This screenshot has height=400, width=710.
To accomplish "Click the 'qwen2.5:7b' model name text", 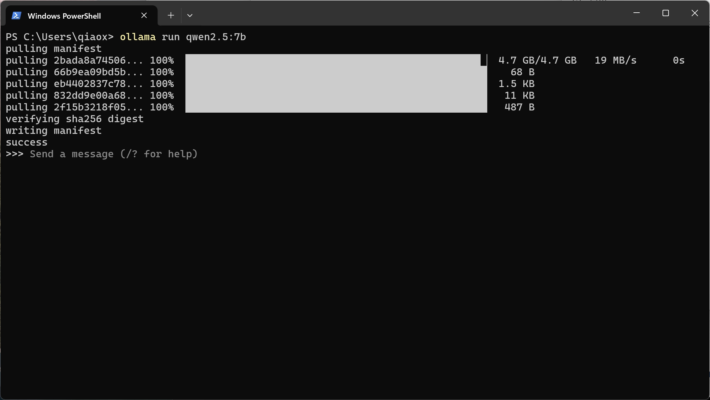I will 216,37.
